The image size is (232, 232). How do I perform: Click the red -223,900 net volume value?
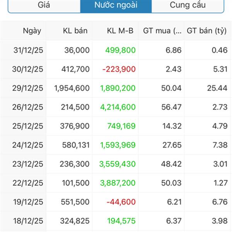point(119,69)
